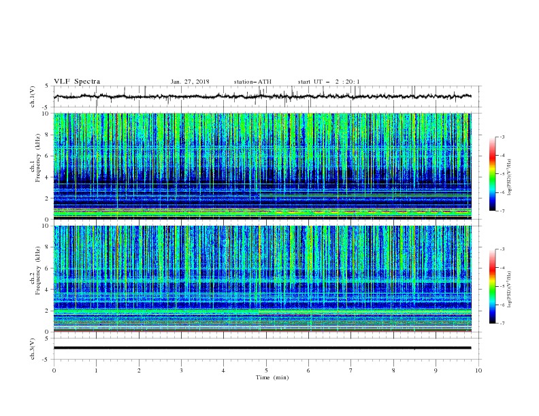Viewport: 539px width, 416px height.
Task: Click the ch.1 voltage waveform trace
Action: click(x=262, y=97)
